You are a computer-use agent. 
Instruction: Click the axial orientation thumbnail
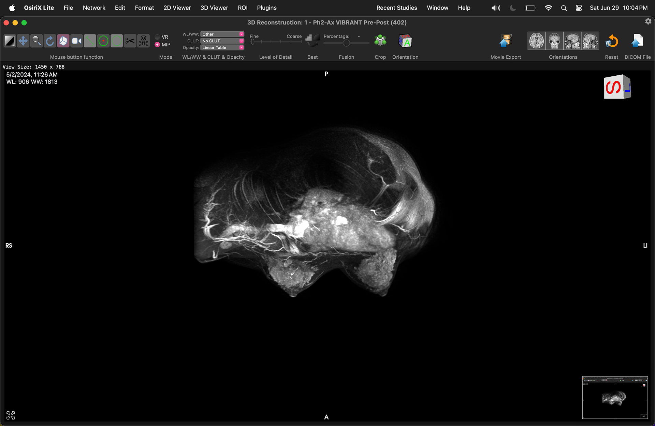tap(536, 41)
